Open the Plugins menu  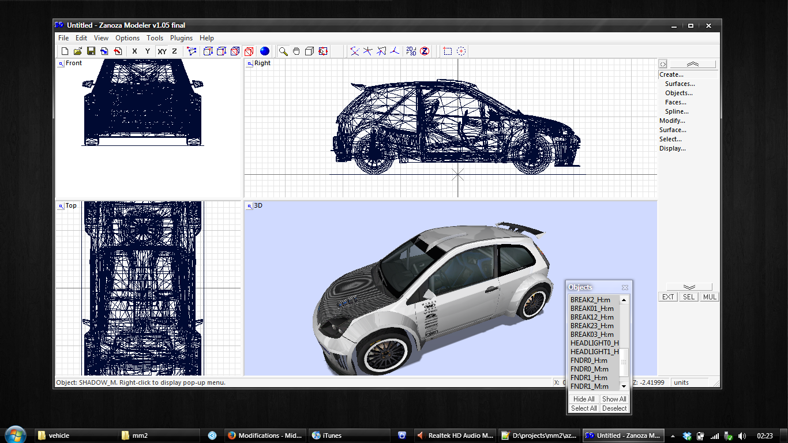coord(182,38)
